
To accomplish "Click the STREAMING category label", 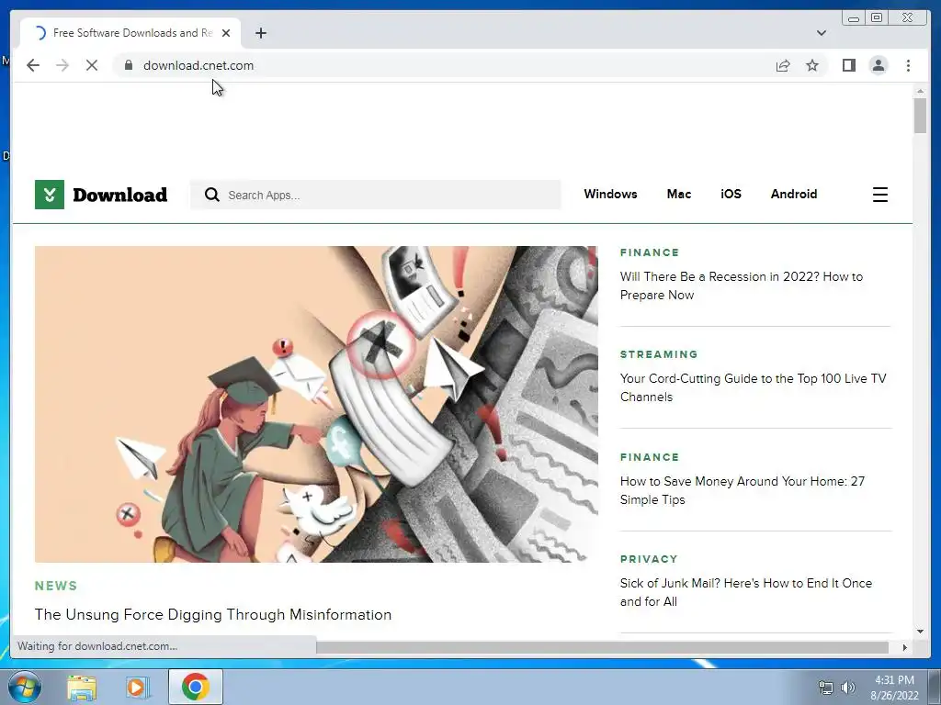I will [x=659, y=354].
